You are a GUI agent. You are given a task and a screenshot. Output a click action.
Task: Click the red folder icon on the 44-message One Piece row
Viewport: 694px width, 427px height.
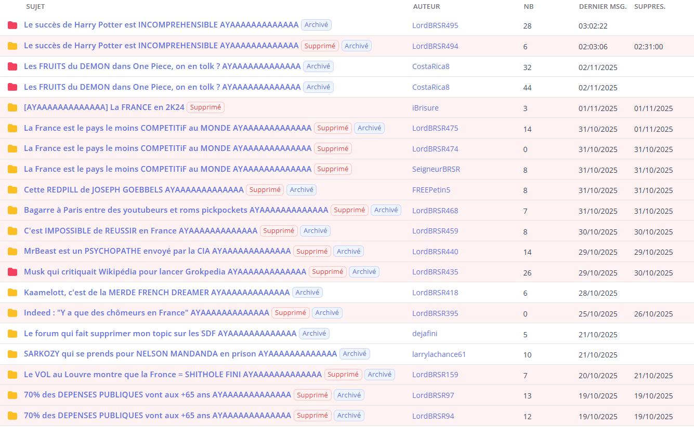tap(12, 87)
